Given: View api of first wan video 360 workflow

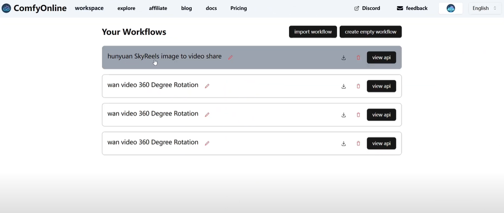Looking at the screenshot, I should [381, 86].
